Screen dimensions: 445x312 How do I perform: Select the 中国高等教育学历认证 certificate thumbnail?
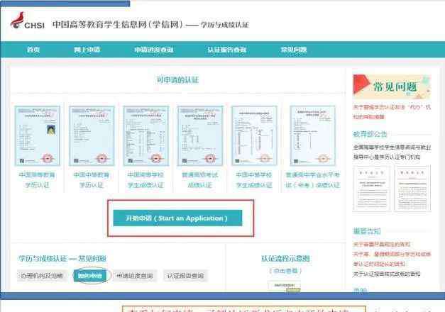38,135
